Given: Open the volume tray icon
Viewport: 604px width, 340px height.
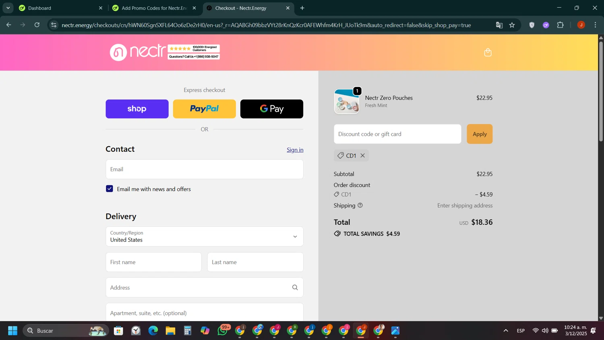Looking at the screenshot, I should click(545, 331).
